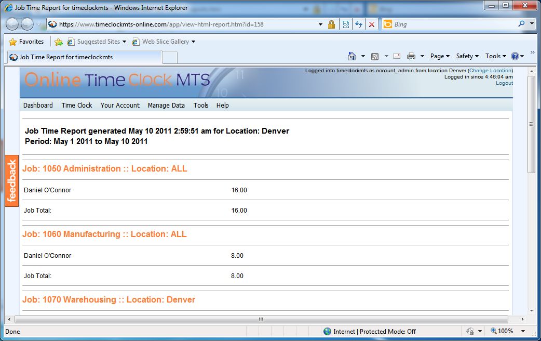Viewport: 541px width, 341px height.
Task: Click the browser Back arrow button
Action: 12,24
